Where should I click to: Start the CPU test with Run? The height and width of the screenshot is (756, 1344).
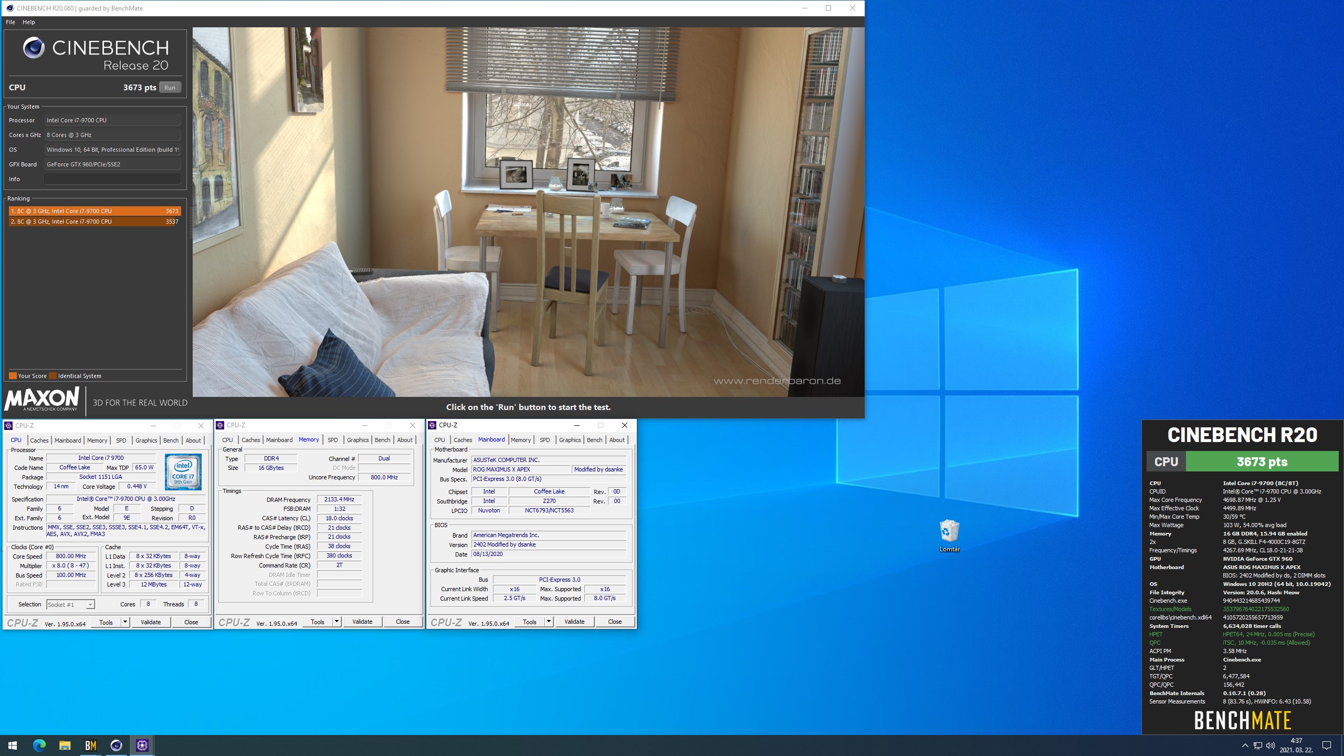coord(170,88)
